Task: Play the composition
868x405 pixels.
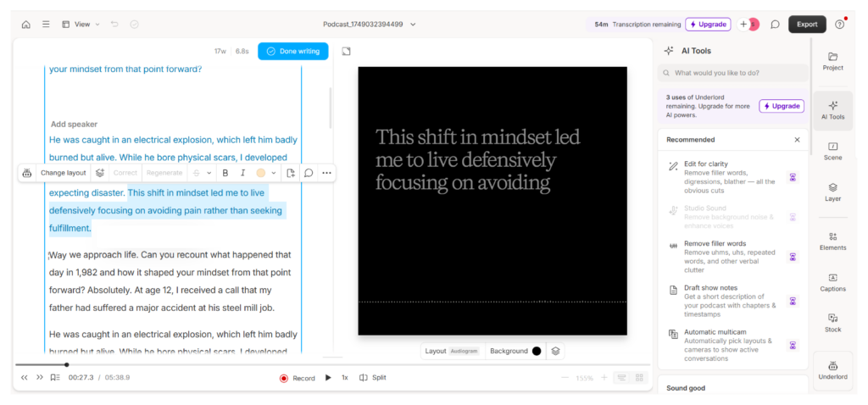Action: (x=328, y=377)
